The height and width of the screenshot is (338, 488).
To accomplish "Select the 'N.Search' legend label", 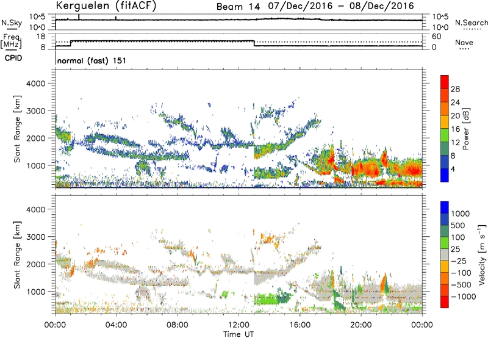I will 472,23.
